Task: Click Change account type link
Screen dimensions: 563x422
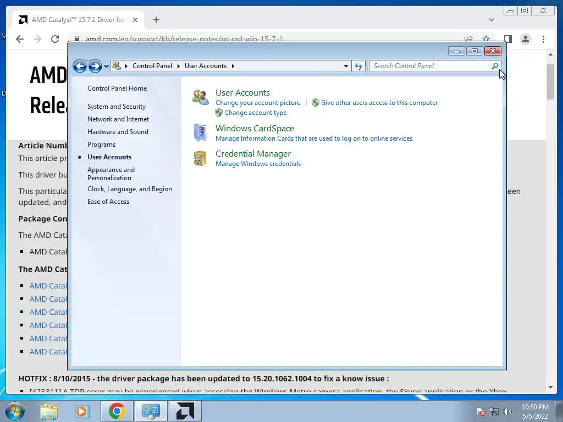Action: tap(255, 113)
